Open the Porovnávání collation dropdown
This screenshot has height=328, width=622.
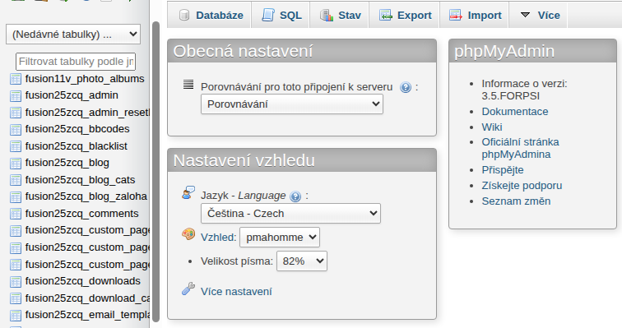click(291, 104)
